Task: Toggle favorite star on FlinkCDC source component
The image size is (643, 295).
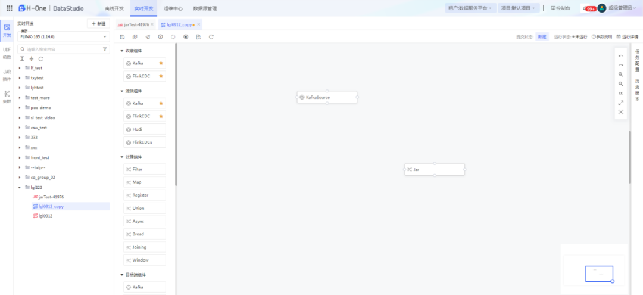Action: click(x=161, y=116)
